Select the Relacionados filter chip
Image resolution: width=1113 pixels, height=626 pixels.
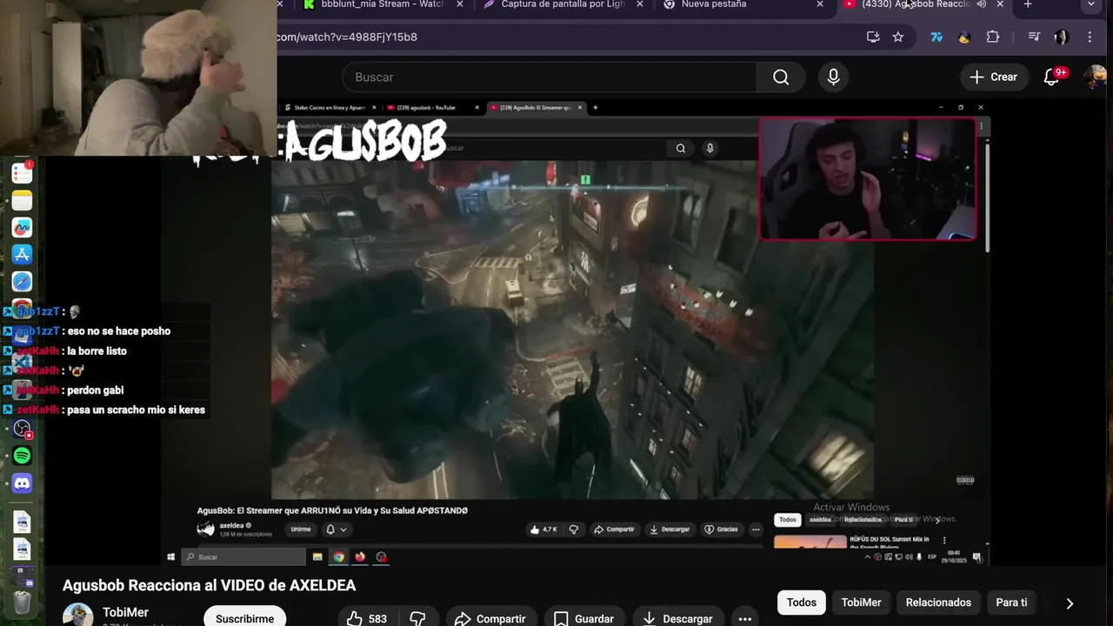click(938, 603)
